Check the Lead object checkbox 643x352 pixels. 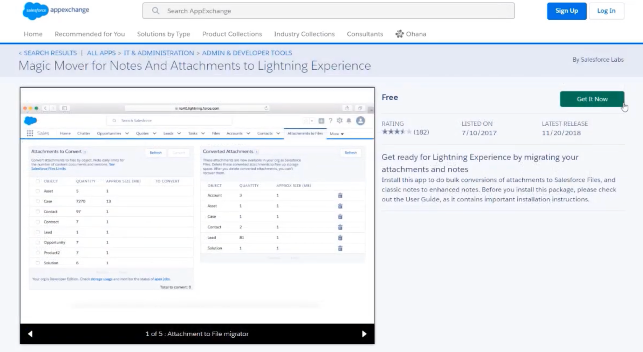(x=38, y=232)
